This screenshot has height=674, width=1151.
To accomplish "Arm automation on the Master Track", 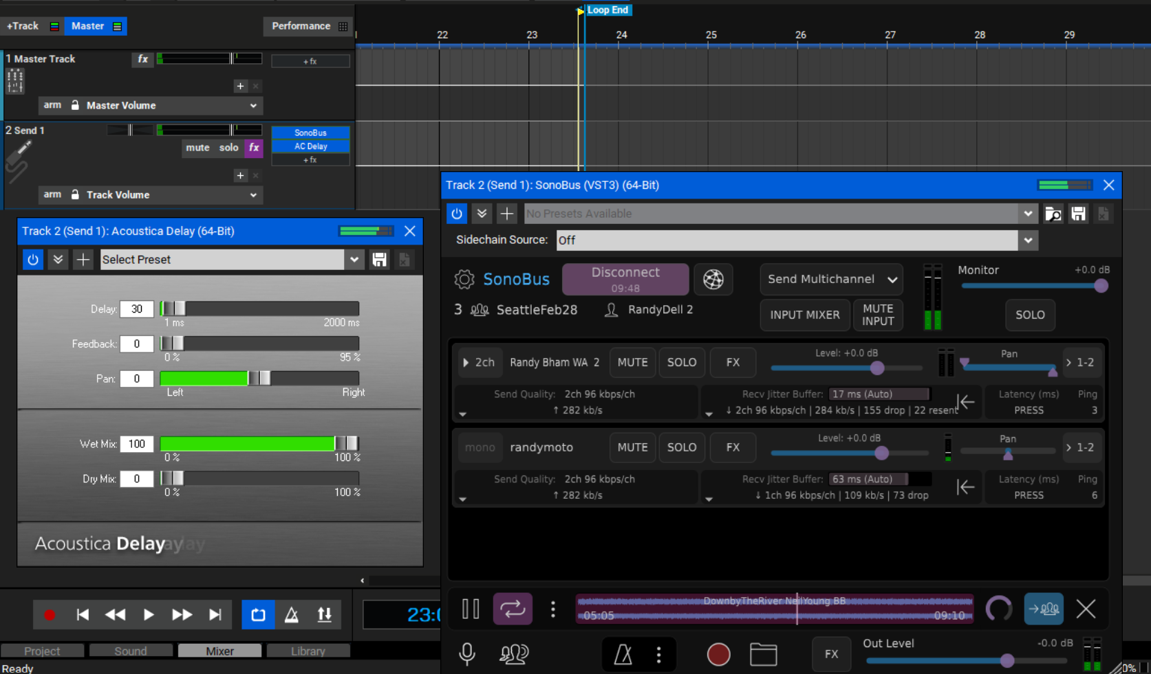I will pyautogui.click(x=52, y=105).
